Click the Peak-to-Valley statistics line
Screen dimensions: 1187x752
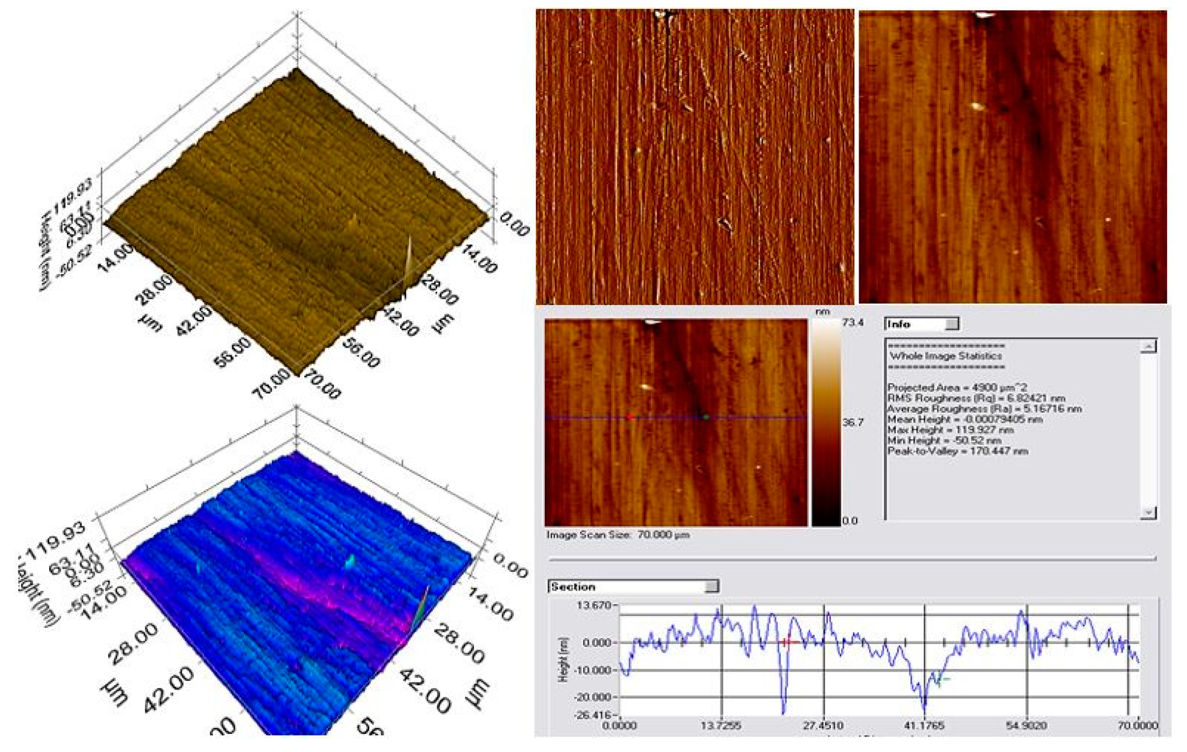[x=958, y=451]
